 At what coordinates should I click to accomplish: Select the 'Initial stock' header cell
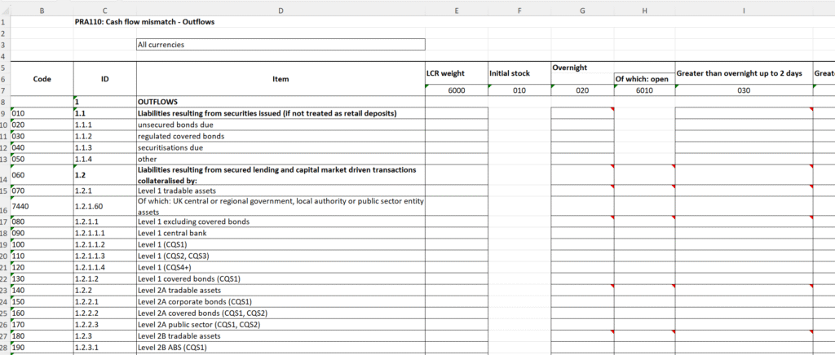coord(519,73)
